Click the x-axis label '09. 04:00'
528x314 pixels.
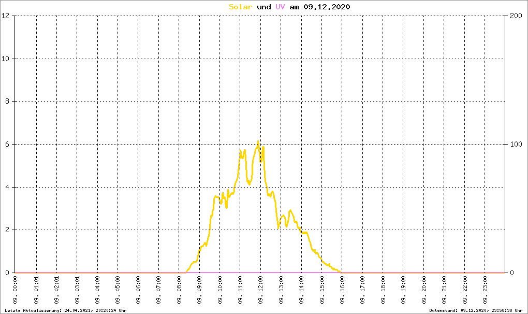(98, 290)
